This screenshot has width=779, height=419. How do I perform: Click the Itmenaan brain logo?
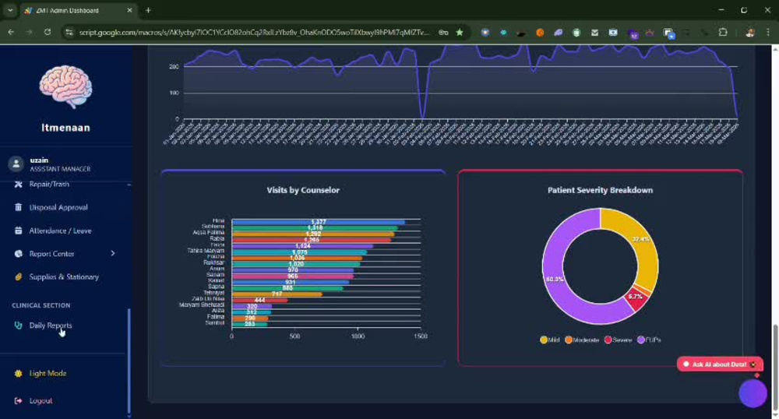pos(65,87)
